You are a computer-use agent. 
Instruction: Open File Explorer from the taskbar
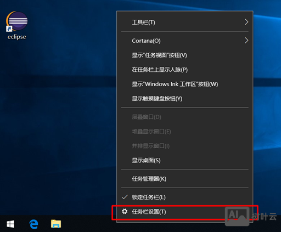[56, 224]
